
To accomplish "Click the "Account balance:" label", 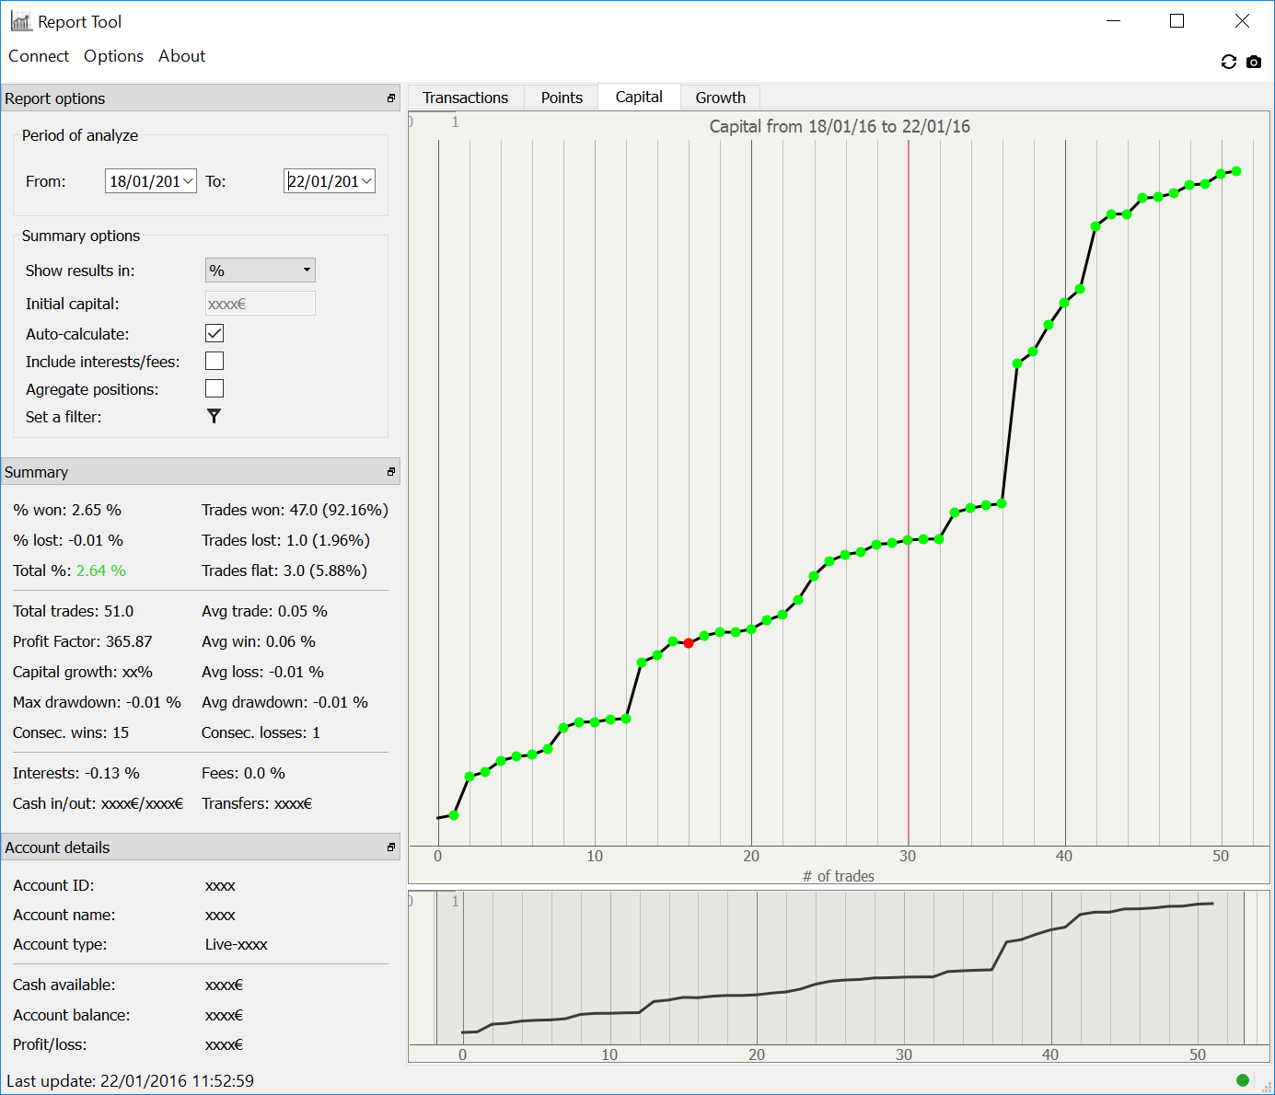I will pyautogui.click(x=72, y=1015).
